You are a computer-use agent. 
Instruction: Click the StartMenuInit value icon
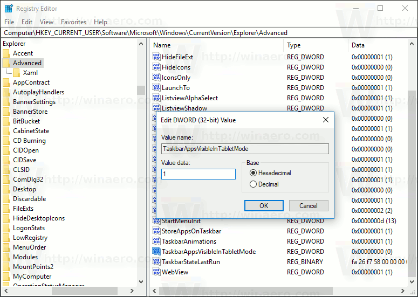click(156, 221)
